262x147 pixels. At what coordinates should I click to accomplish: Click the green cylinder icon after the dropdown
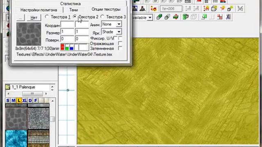click(159, 17)
